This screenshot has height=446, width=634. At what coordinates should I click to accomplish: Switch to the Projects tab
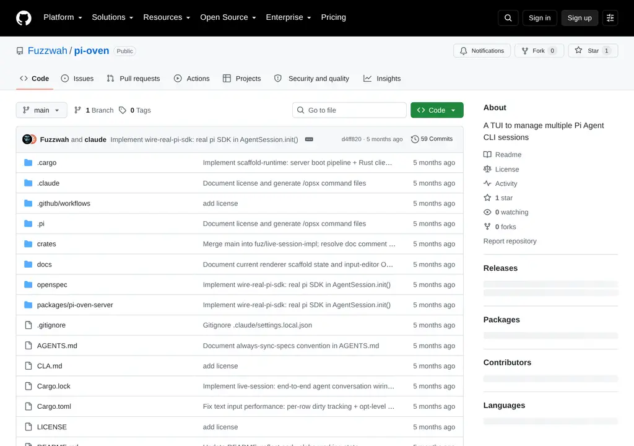(242, 79)
